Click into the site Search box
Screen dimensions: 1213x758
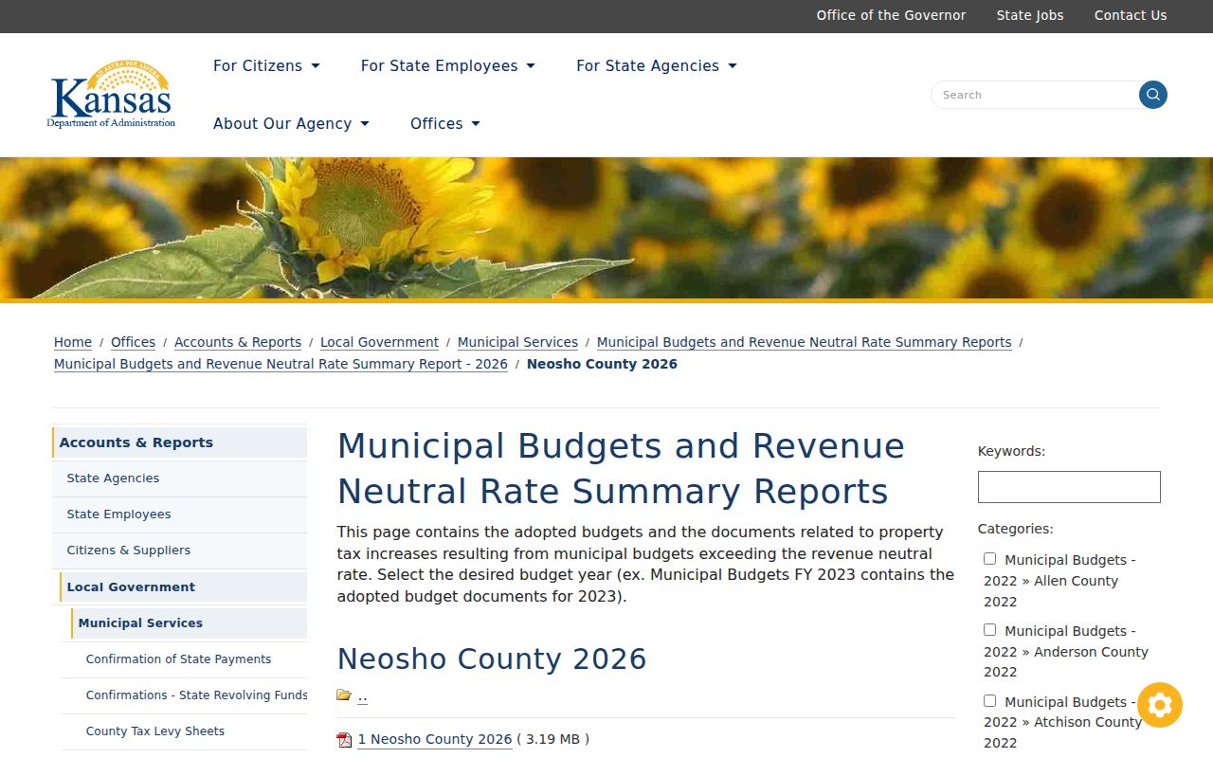(1035, 95)
